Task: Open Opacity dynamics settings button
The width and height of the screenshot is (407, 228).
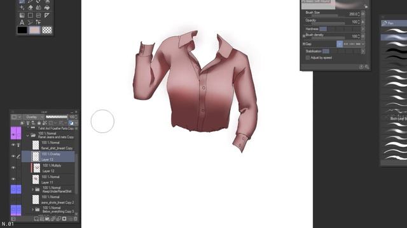Action: pyautogui.click(x=363, y=22)
